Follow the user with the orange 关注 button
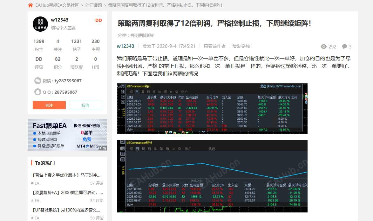This screenshot has height=221, width=373. (x=49, y=105)
